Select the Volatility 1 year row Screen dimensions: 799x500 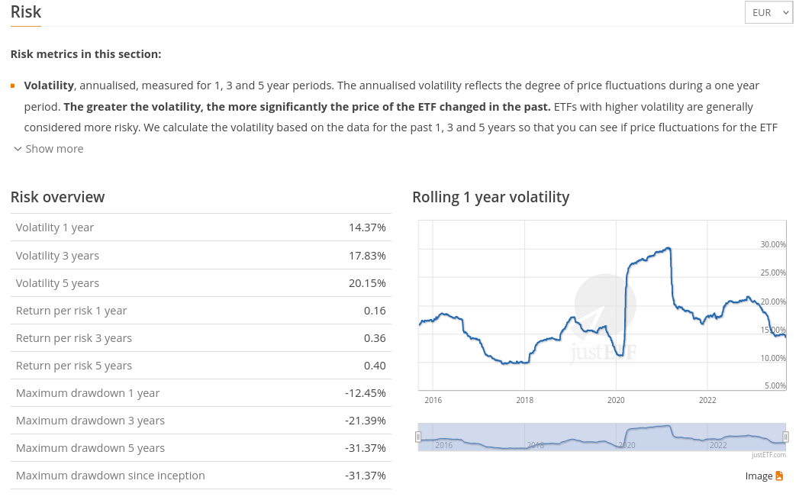point(201,227)
